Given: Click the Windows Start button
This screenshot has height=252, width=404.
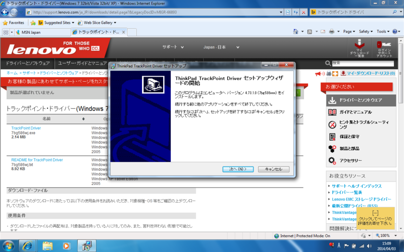Looking at the screenshot, I should 8,246.
